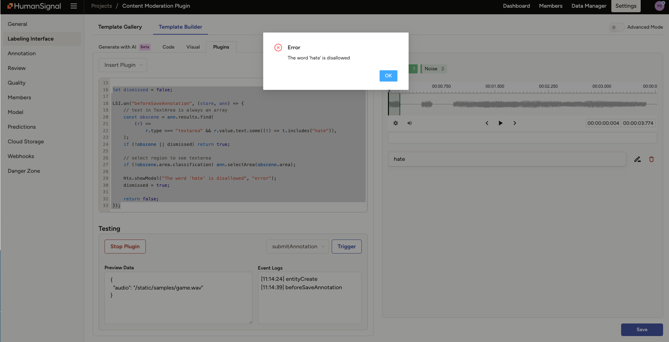Image resolution: width=669 pixels, height=342 pixels.
Task: Open the Code tab
Action: click(x=168, y=47)
